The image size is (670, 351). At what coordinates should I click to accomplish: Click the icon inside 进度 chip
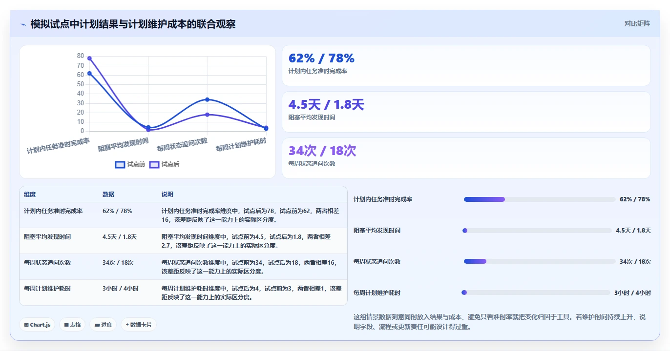(x=97, y=325)
